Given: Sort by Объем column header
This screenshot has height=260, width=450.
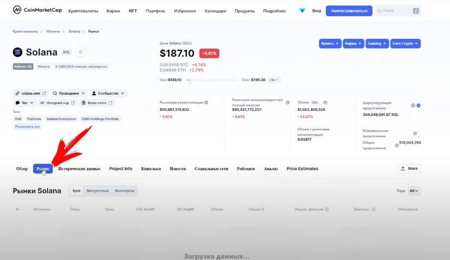Looking at the screenshot, I should (217, 209).
